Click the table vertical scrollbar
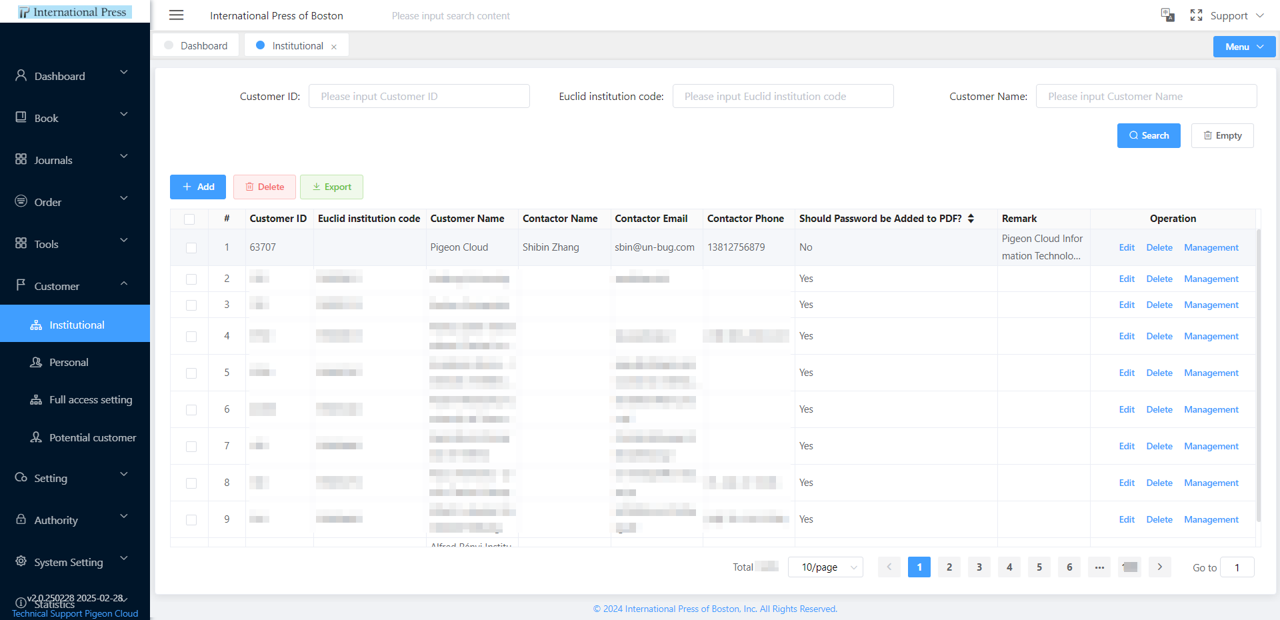1280x620 pixels. coord(1259,375)
